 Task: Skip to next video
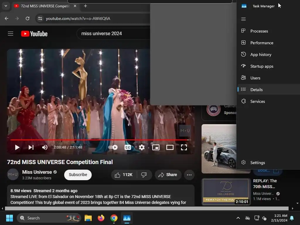pos(31,147)
